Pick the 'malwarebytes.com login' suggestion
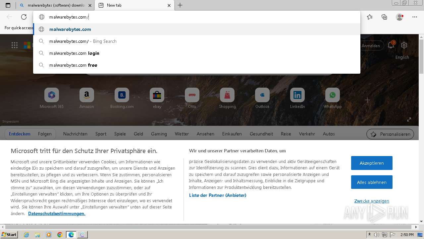Viewport: 424px width, 239px height. coord(197,53)
